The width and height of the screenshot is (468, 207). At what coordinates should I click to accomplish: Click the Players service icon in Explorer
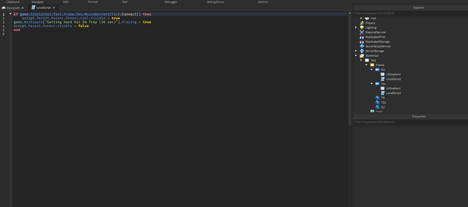(362, 23)
